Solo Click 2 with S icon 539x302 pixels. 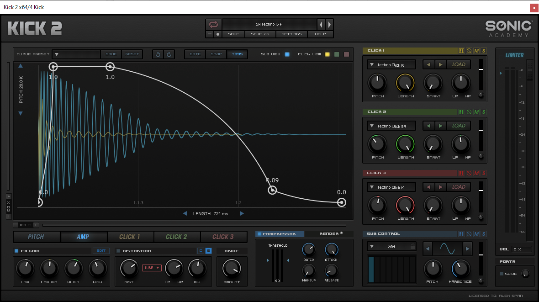(x=484, y=112)
